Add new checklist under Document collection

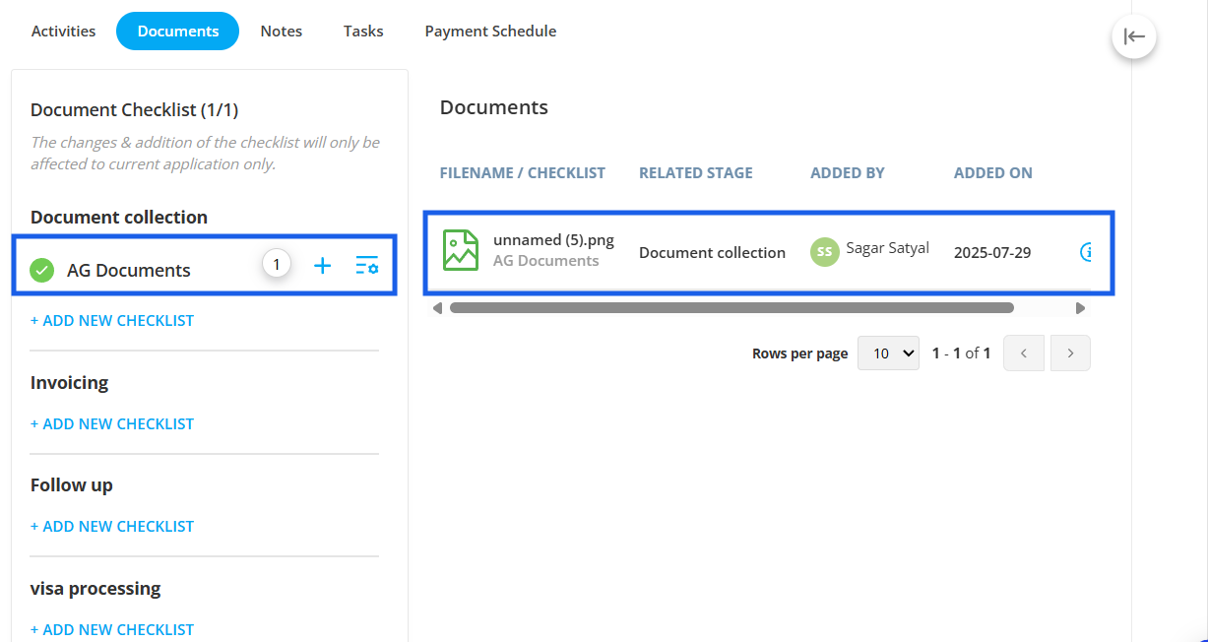point(112,320)
